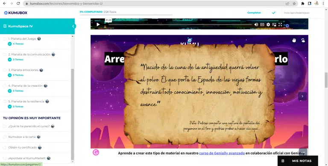The height and width of the screenshot is (166, 328).
Task: Play the lesson video
Action: (98, 24)
